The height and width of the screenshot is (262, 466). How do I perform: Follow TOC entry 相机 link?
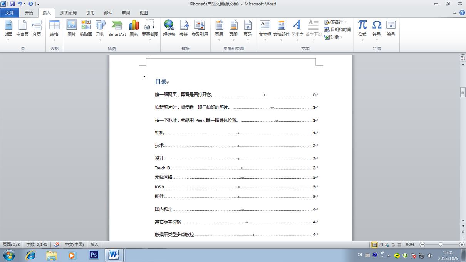159,133
